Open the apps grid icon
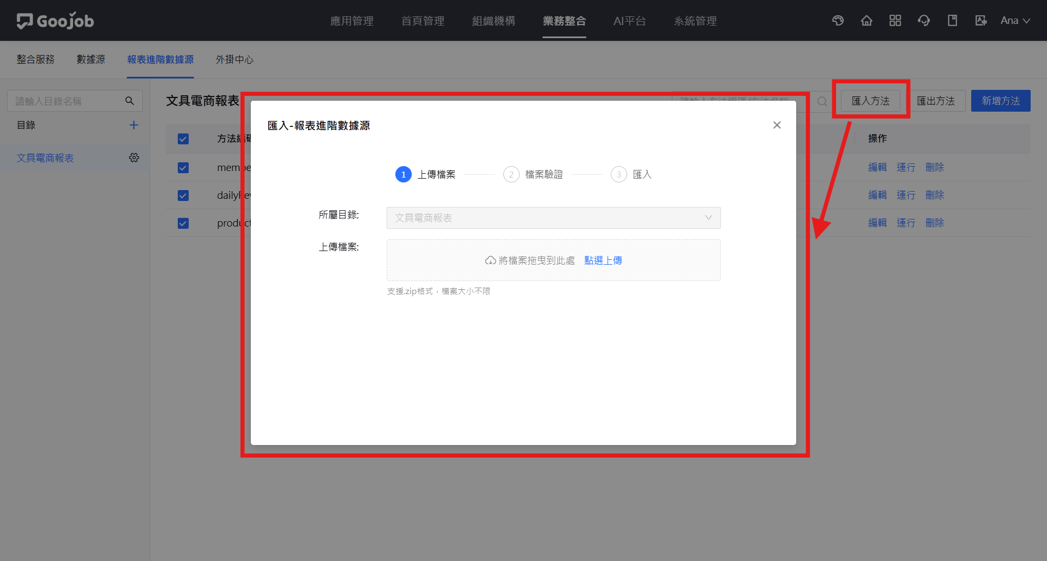The width and height of the screenshot is (1047, 561). coord(895,21)
